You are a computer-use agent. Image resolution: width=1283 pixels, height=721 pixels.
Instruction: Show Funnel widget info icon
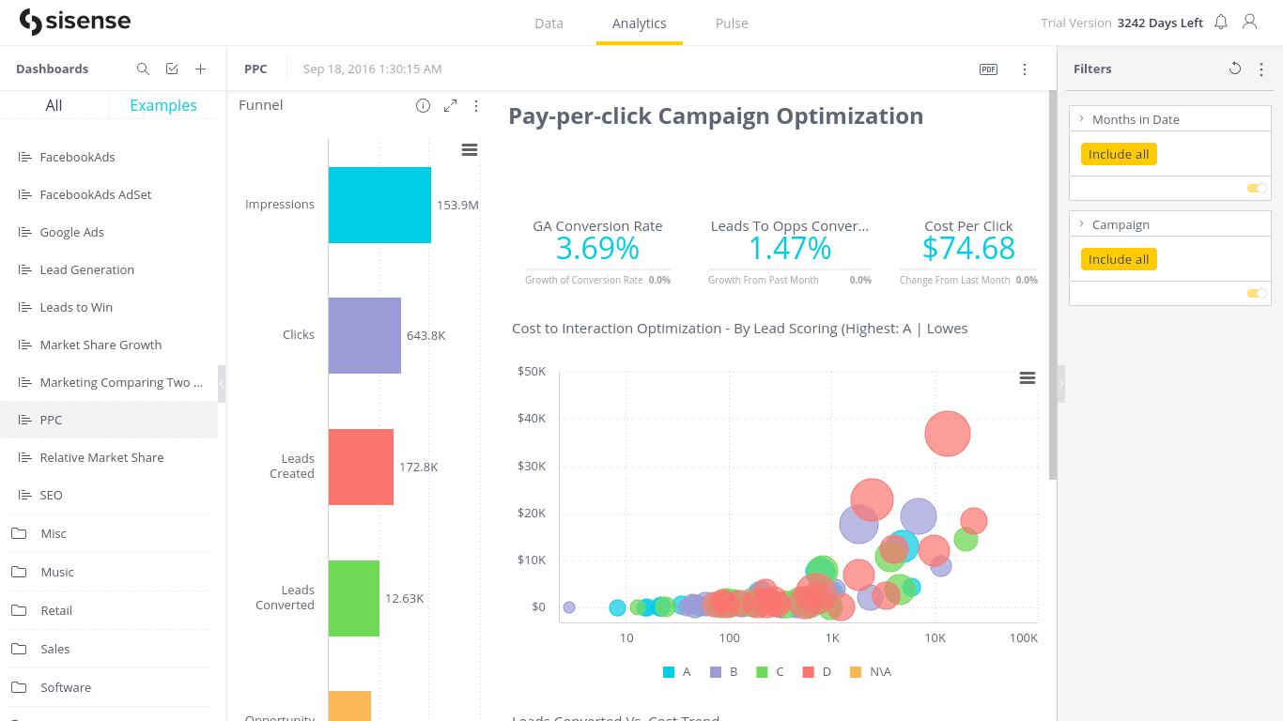(423, 106)
